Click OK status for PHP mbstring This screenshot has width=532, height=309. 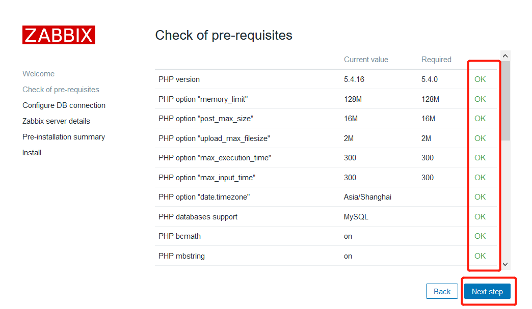(480, 256)
